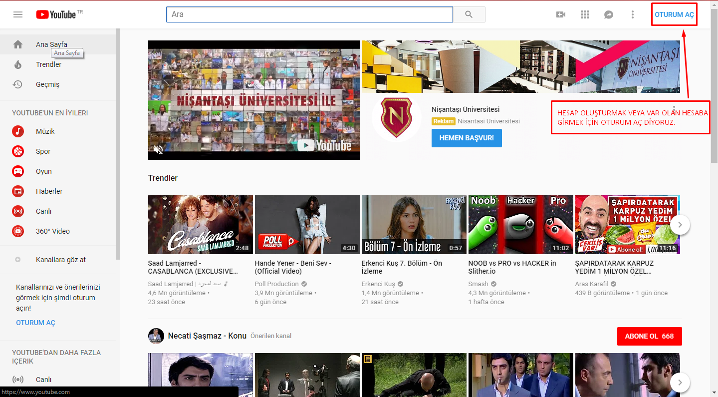Open ŞAPIRDATARAK KARPUZ YEDİM video title
This screenshot has width=718, height=397.
pos(614,267)
